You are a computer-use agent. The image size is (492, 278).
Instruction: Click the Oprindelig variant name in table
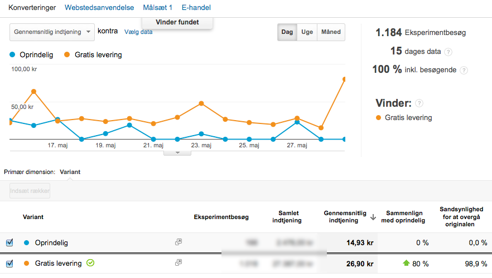pos(51,242)
